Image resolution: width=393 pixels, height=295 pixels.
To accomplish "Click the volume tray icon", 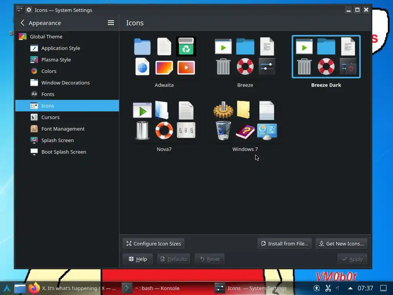I will pos(338,288).
